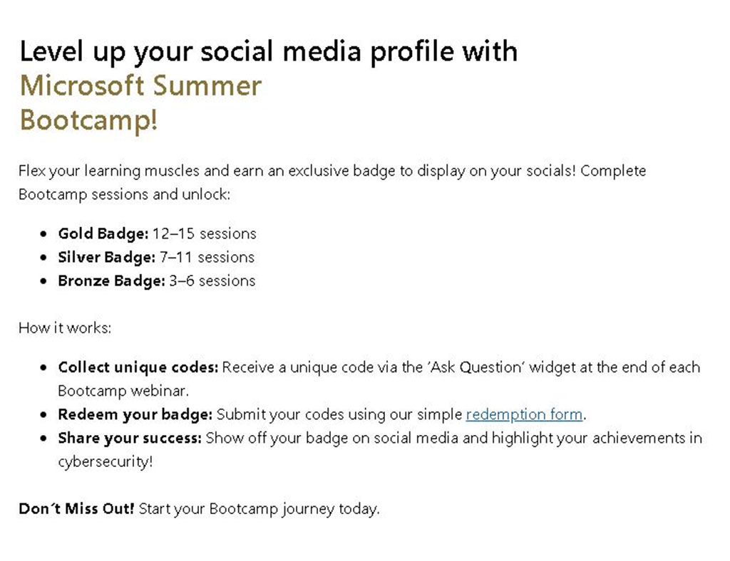Click the '12–15 sessions' text

pyautogui.click(x=205, y=234)
